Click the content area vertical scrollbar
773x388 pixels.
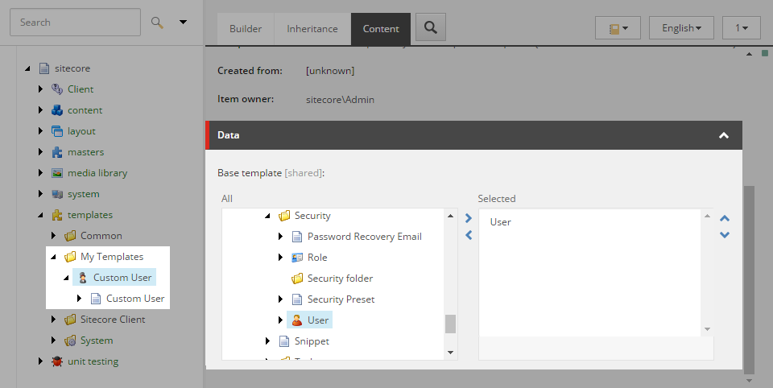click(750, 279)
